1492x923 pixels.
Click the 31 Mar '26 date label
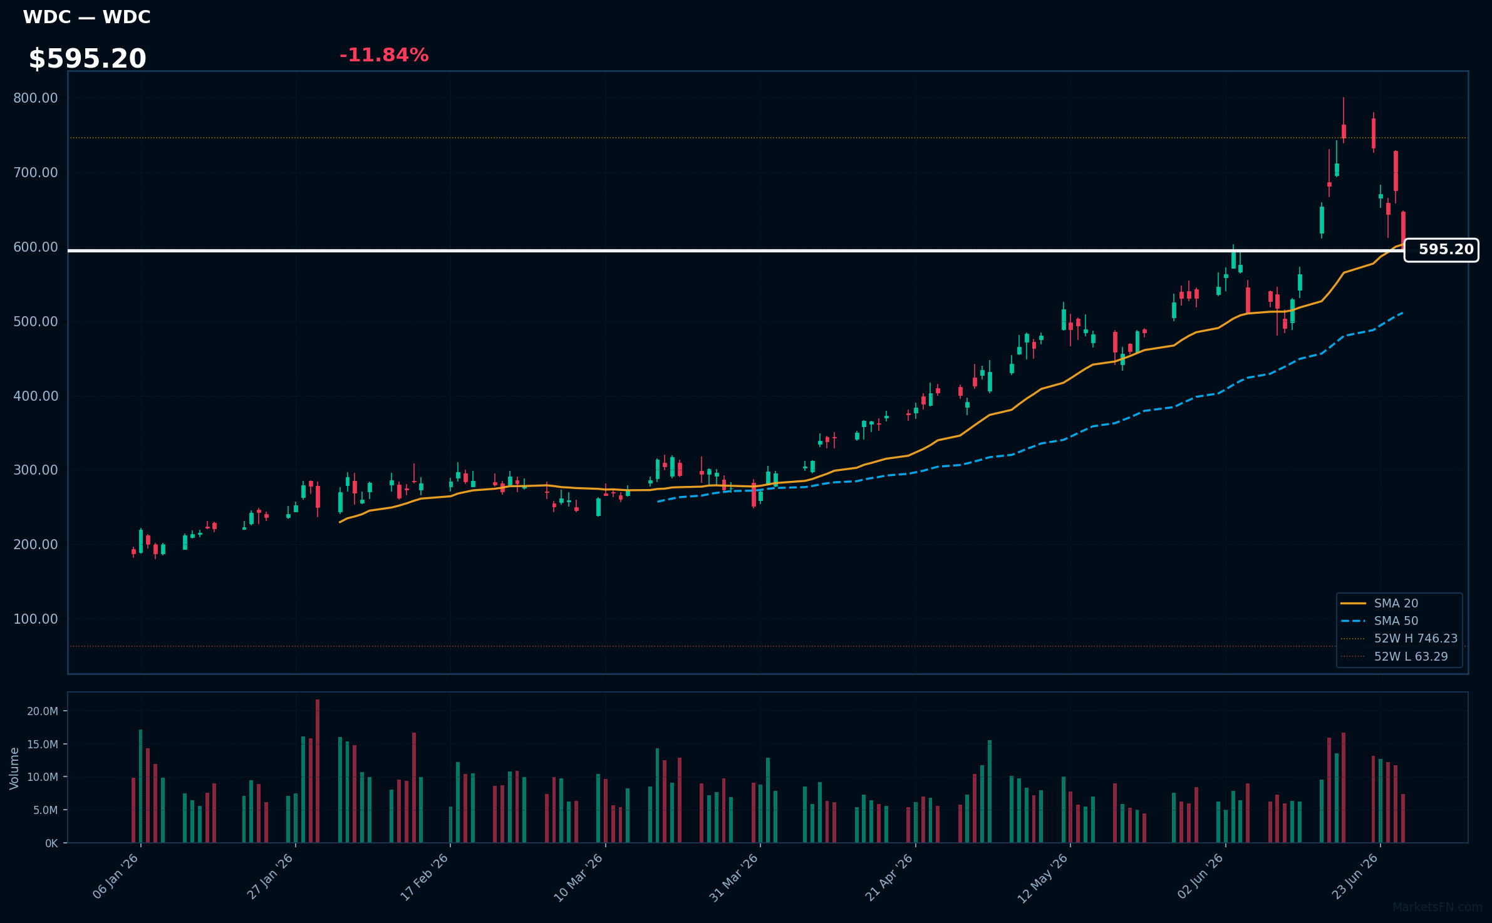pos(734,878)
